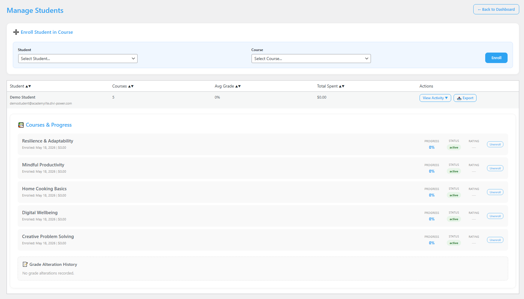
Task: Click the Resilience & Adaptability course title
Action: pyautogui.click(x=48, y=141)
